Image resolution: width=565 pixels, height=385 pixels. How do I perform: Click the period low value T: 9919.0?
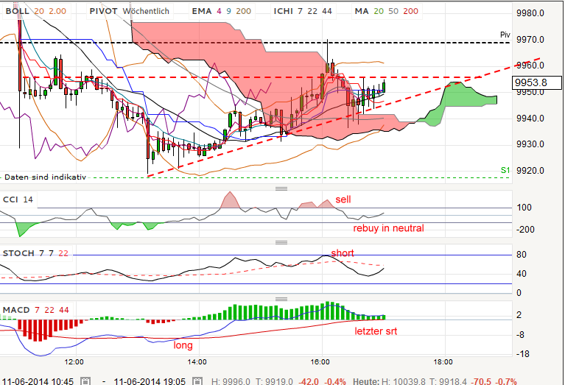point(274,381)
